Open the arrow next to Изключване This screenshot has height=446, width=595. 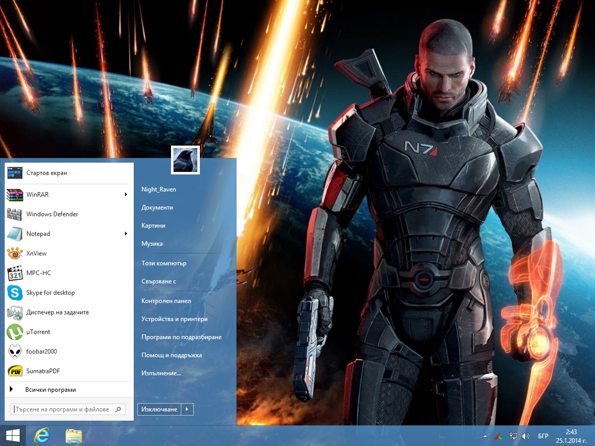(187, 409)
